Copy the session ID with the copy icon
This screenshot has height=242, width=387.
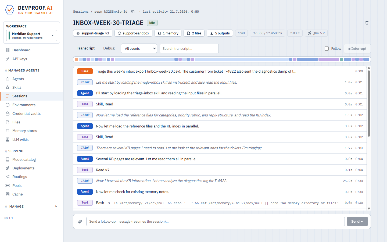133,12
